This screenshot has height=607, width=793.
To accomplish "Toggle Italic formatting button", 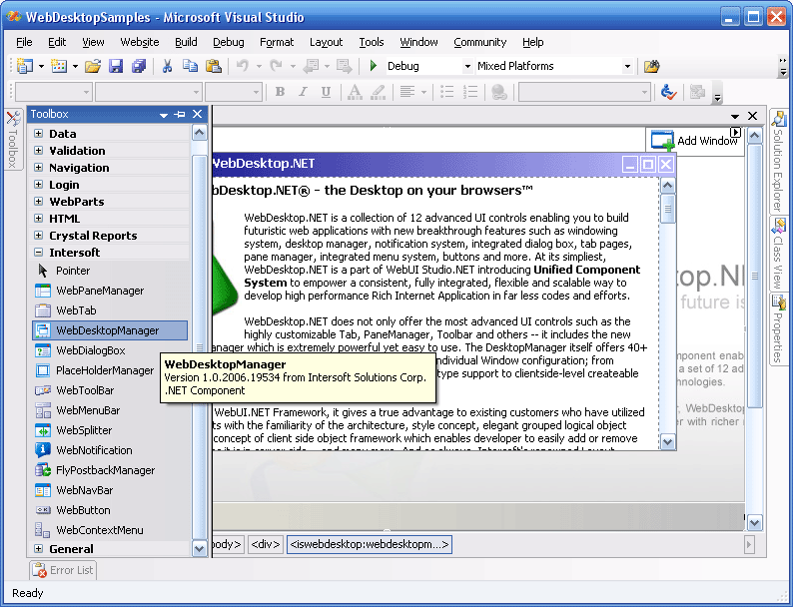I will (x=303, y=92).
